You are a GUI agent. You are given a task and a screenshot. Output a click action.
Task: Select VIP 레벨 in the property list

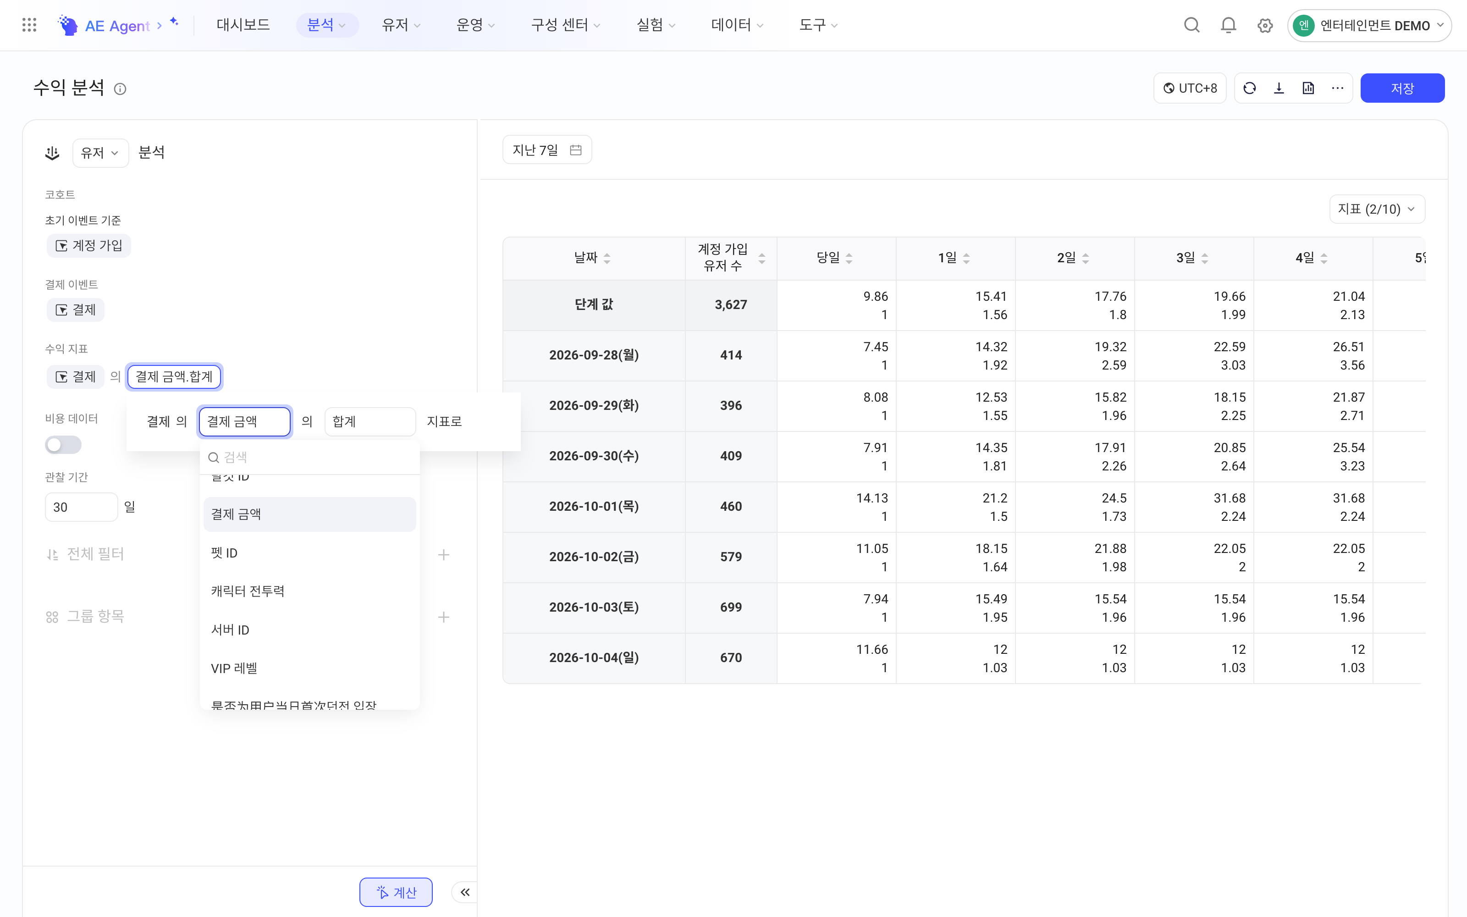pos(310,668)
